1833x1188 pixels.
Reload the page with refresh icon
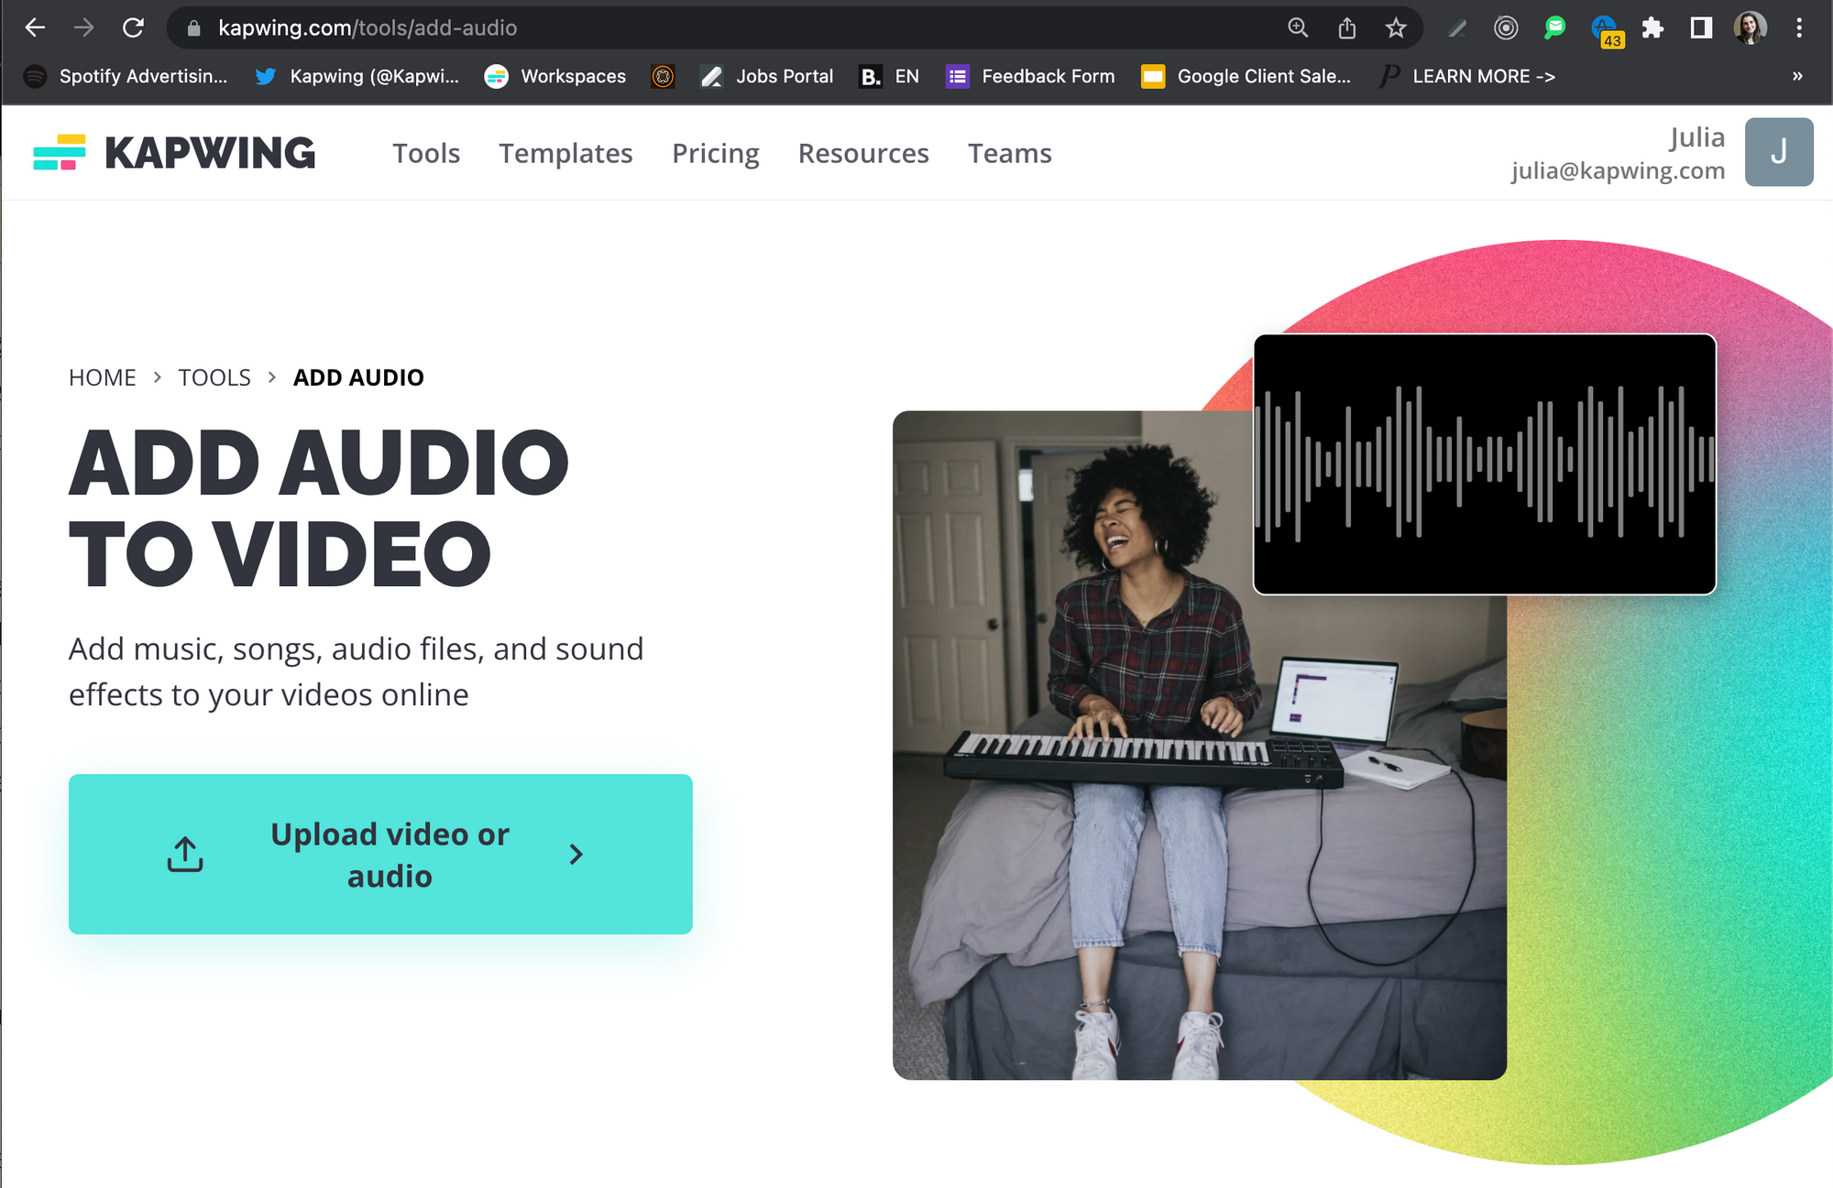[133, 28]
